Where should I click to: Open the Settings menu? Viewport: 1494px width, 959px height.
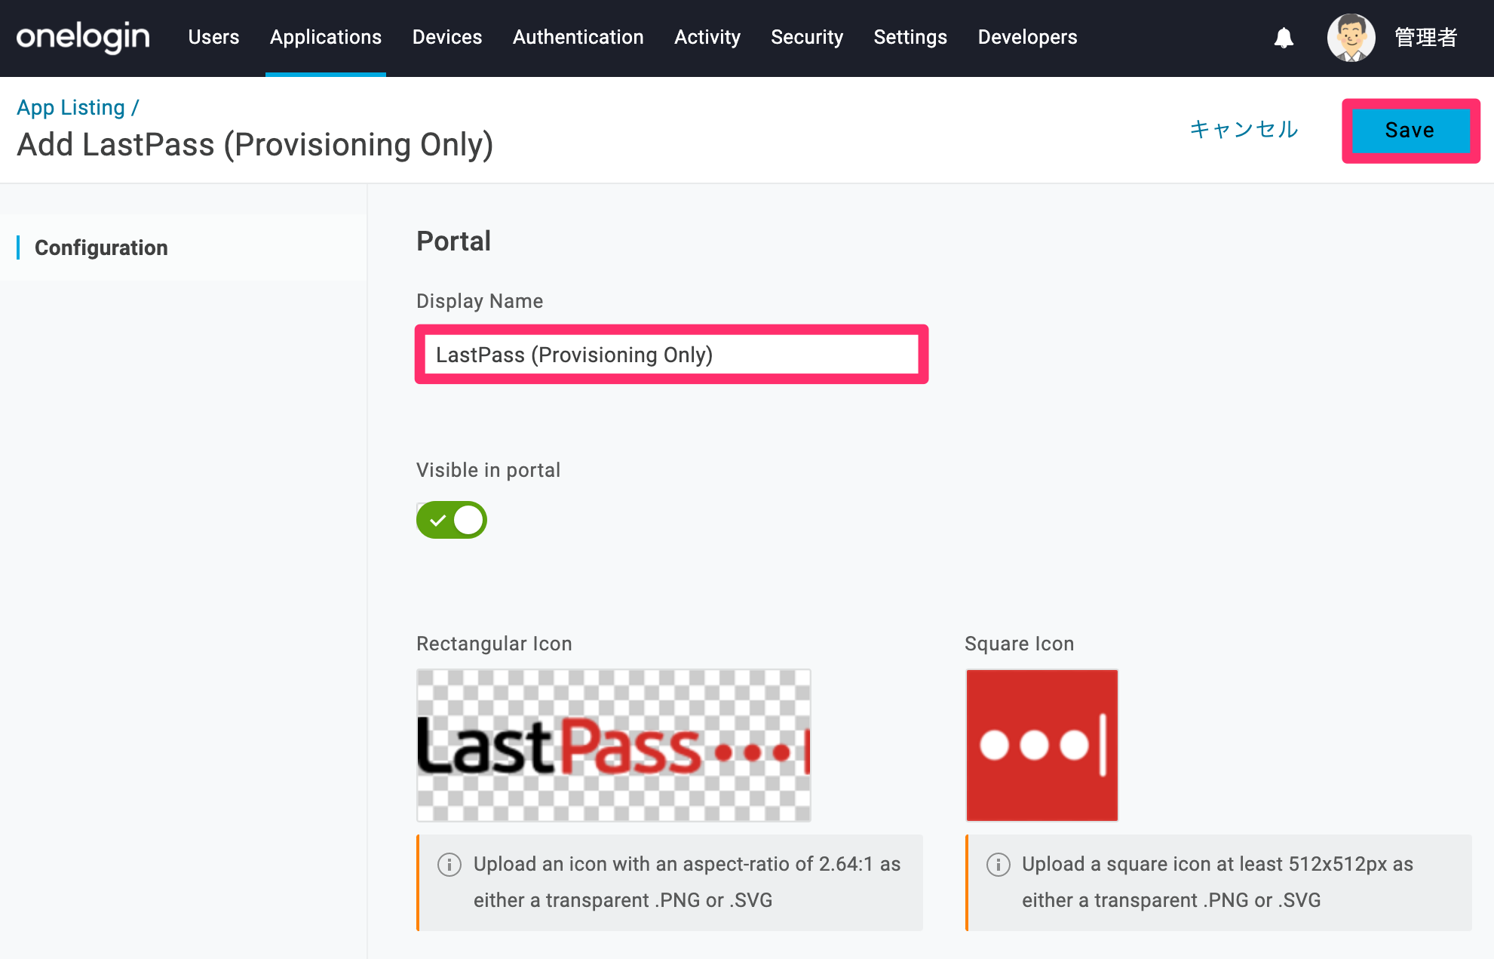pyautogui.click(x=910, y=37)
